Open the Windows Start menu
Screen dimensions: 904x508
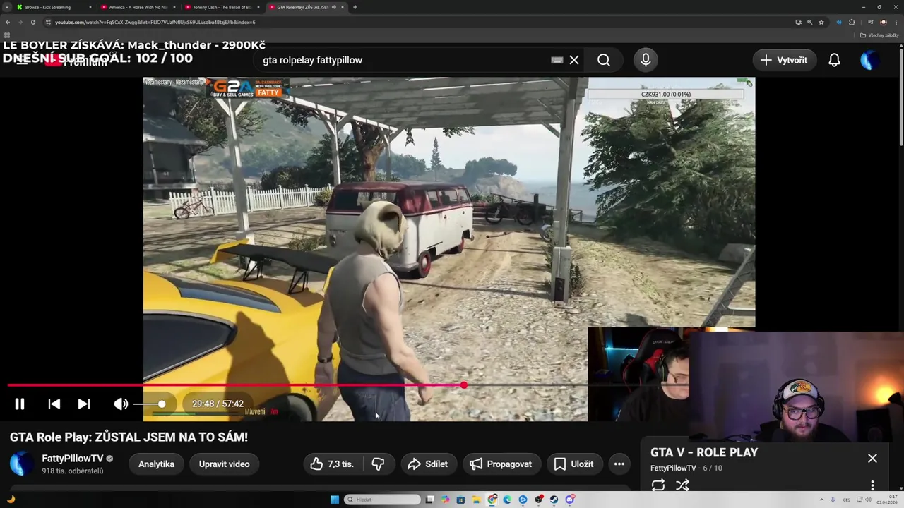coord(335,500)
